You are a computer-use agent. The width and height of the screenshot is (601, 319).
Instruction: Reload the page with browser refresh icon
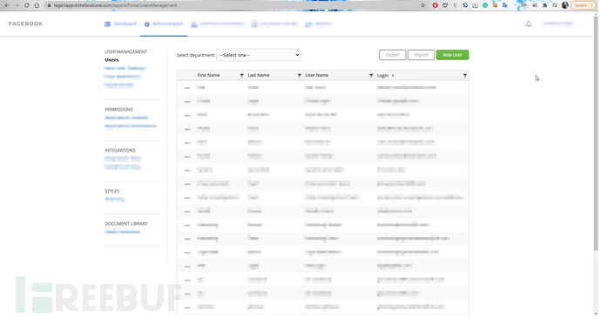click(x=26, y=5)
